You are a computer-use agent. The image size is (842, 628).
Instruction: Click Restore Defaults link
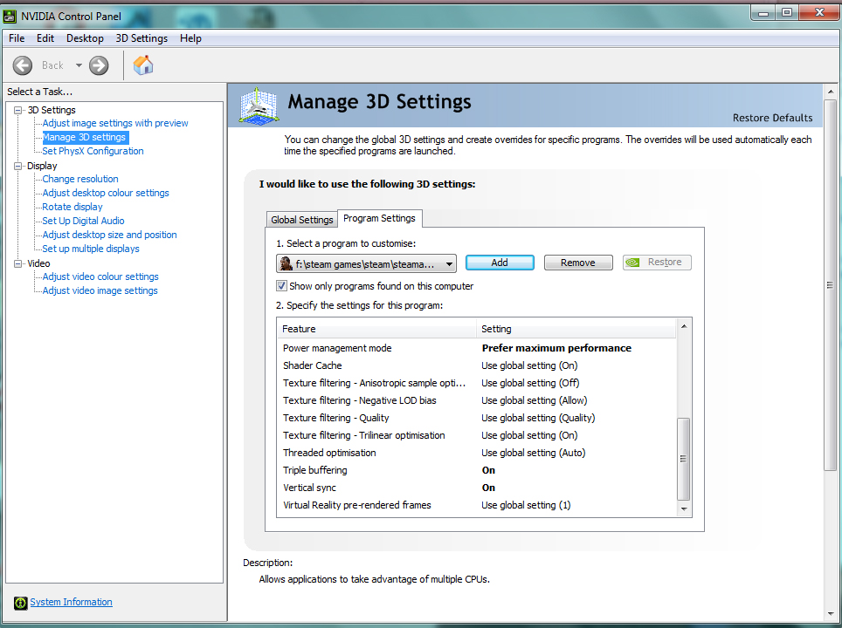[x=772, y=118]
